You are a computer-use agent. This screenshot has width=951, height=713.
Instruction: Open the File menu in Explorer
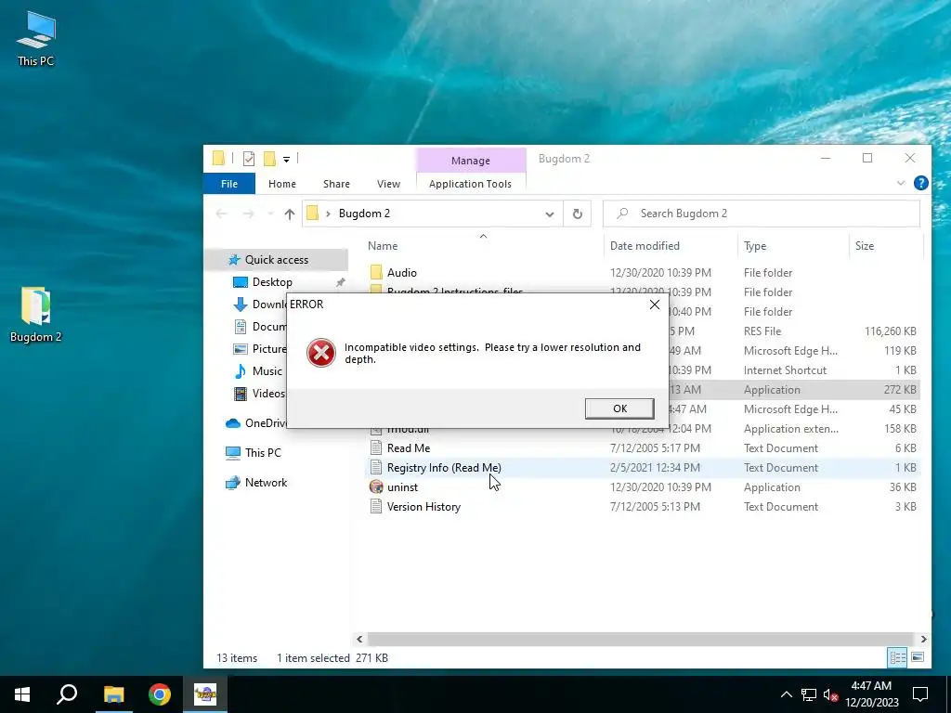229,184
